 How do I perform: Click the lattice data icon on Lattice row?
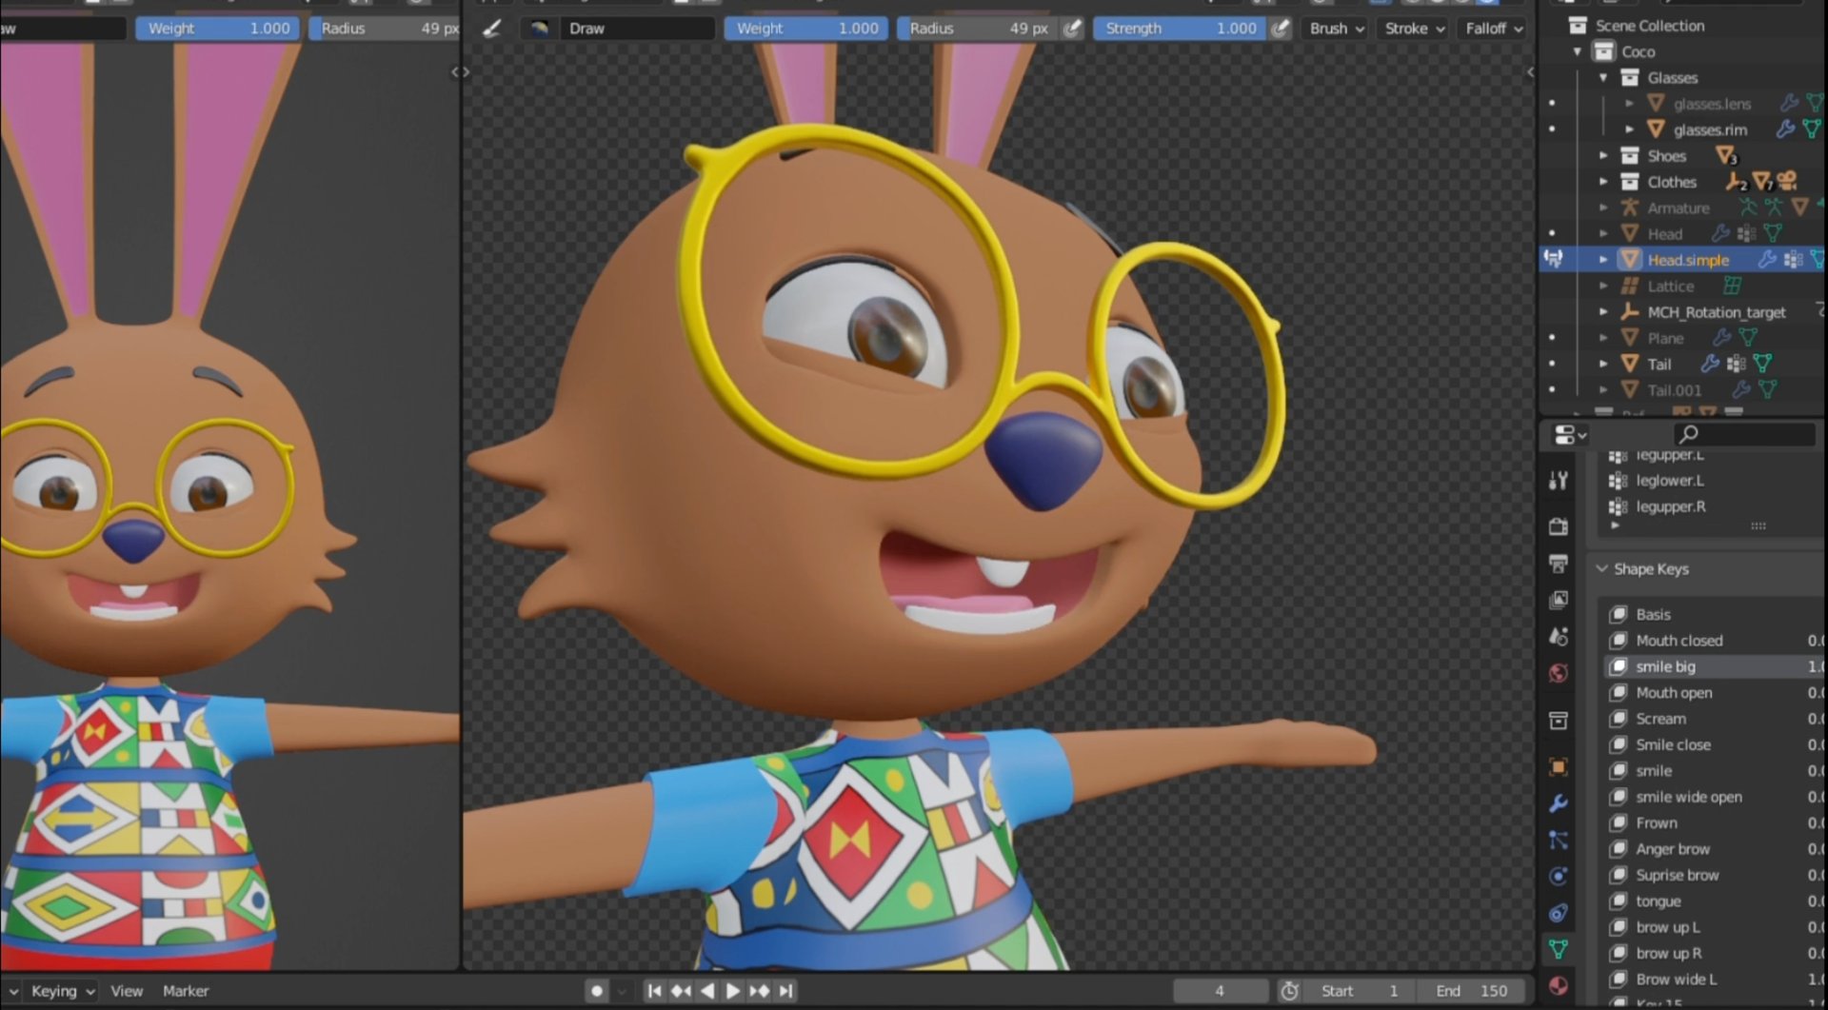1732,286
